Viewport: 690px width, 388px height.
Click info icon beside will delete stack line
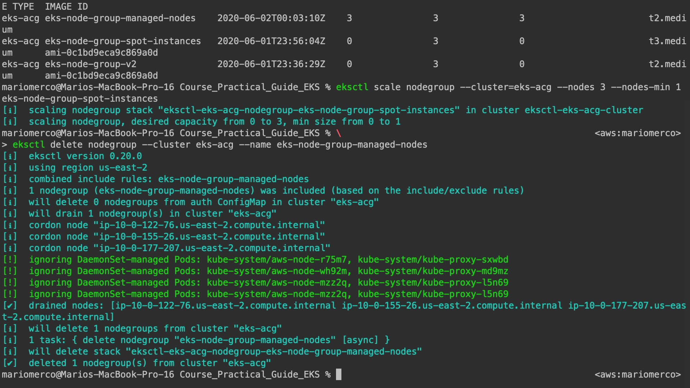coord(10,352)
